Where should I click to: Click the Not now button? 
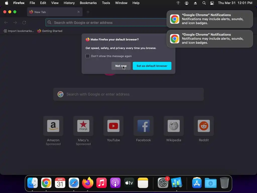[x=121, y=66]
